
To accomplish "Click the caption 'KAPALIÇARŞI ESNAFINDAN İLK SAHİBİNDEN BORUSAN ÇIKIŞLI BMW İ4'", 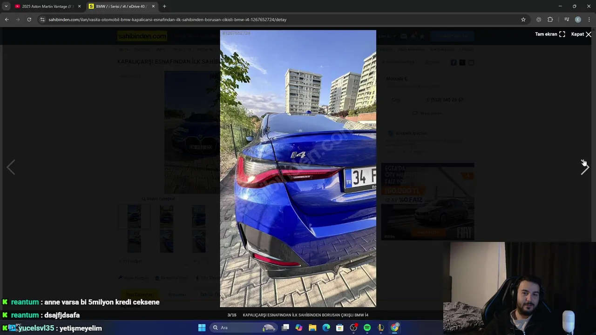I will (305, 315).
